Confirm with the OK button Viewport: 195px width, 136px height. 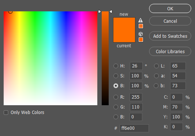click(170, 8)
